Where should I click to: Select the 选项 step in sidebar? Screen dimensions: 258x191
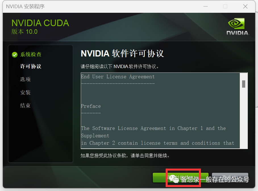point(25,79)
